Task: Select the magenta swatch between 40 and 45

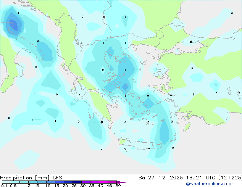Action: pyautogui.click(x=103, y=182)
